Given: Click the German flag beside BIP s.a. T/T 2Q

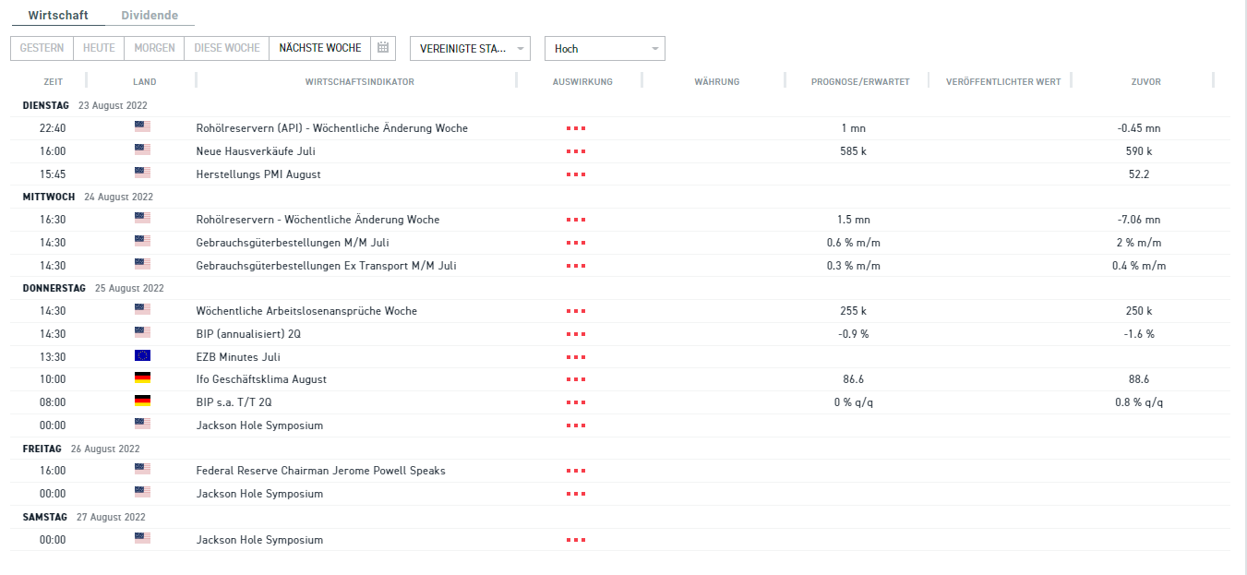Looking at the screenshot, I should pyautogui.click(x=142, y=401).
